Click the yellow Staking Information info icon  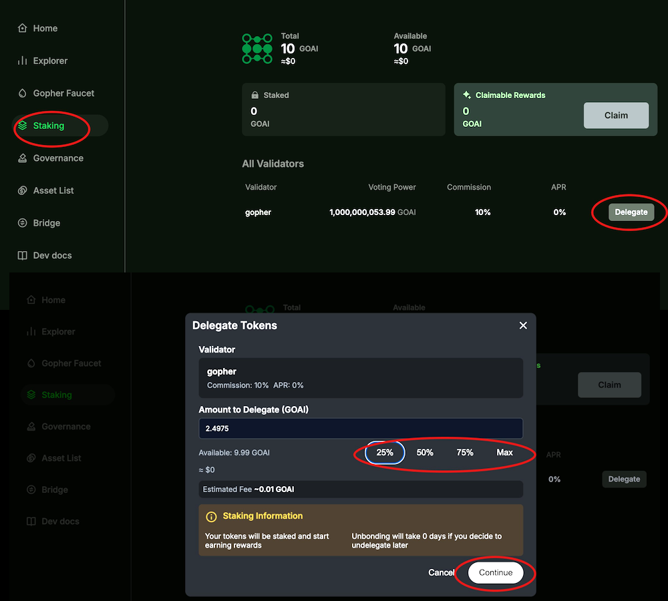pos(211,516)
